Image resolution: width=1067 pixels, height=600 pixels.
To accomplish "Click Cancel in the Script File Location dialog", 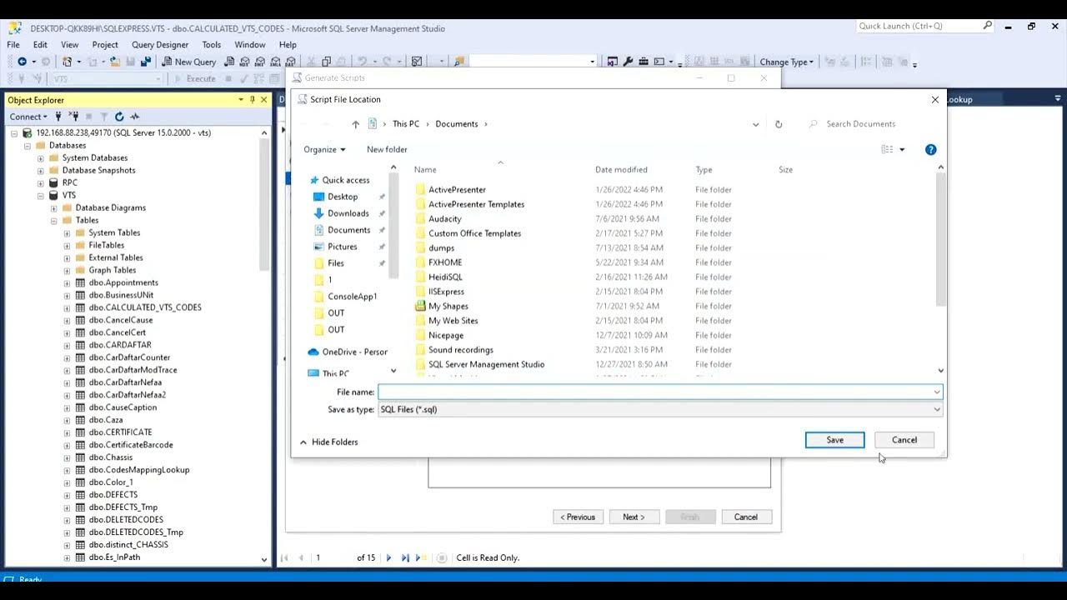I will coord(904,440).
